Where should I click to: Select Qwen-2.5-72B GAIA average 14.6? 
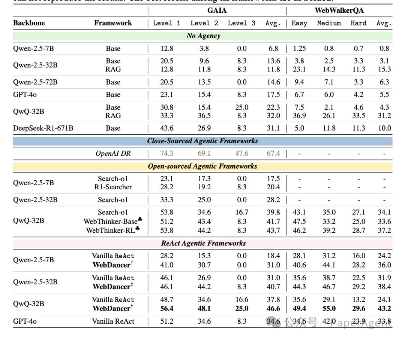click(273, 82)
